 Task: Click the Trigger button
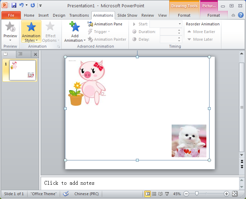(x=99, y=32)
